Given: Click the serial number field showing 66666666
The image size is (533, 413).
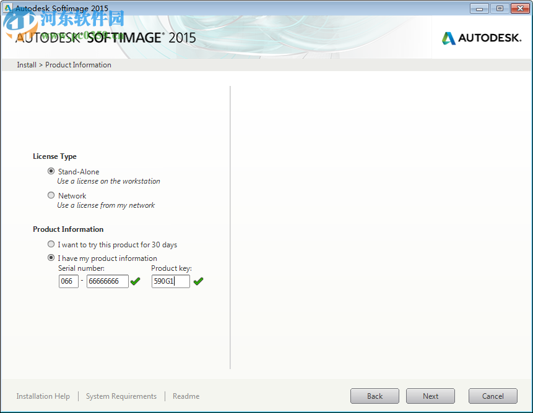Looking at the screenshot, I should [107, 281].
